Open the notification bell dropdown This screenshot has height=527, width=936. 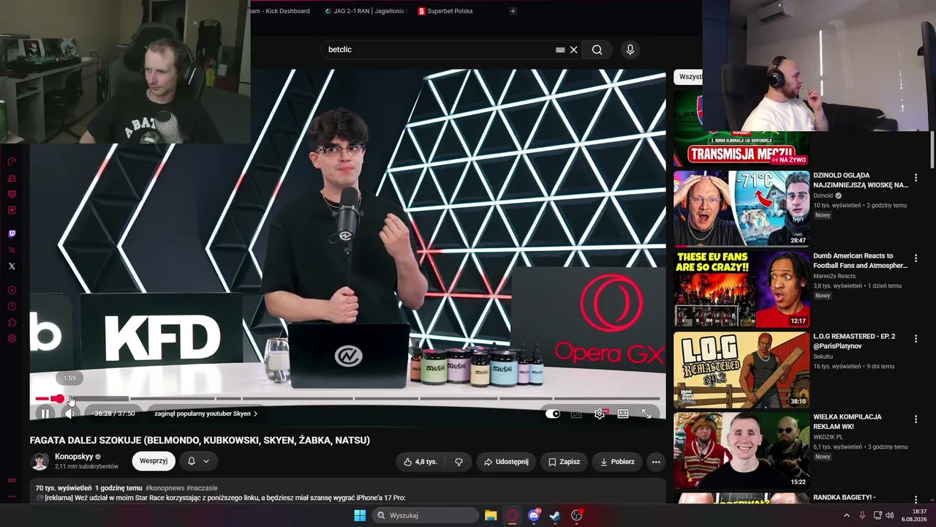point(198,461)
